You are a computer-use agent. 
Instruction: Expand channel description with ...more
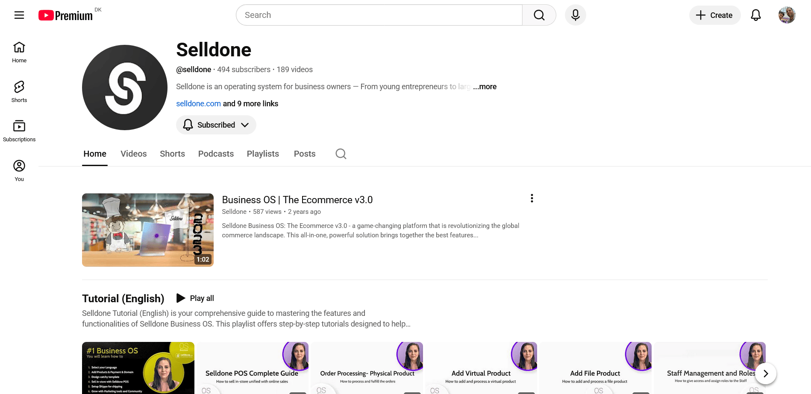[x=485, y=87]
